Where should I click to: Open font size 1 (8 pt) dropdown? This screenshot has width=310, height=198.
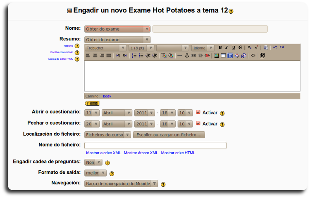[x=141, y=48]
